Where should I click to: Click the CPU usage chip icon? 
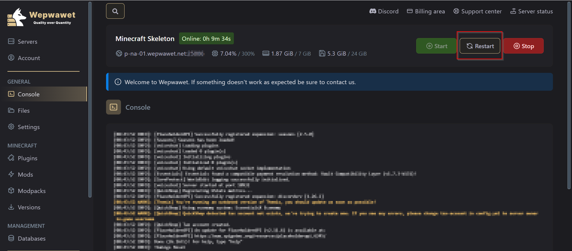coord(215,54)
